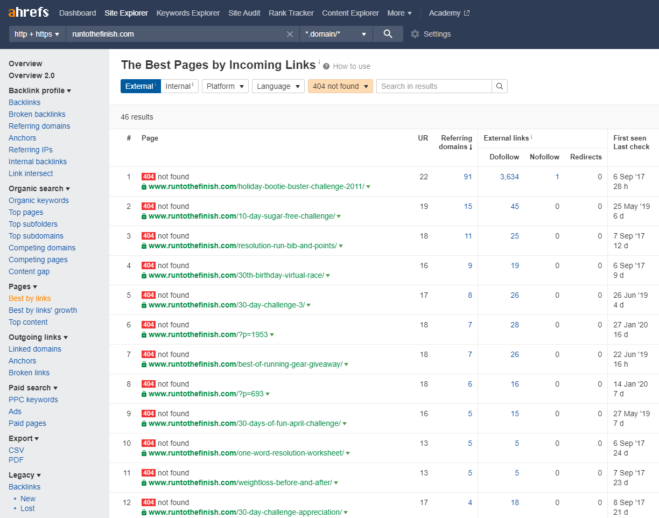659x518 pixels.
Task: Click the External links info icon in the header
Action: tap(532, 137)
